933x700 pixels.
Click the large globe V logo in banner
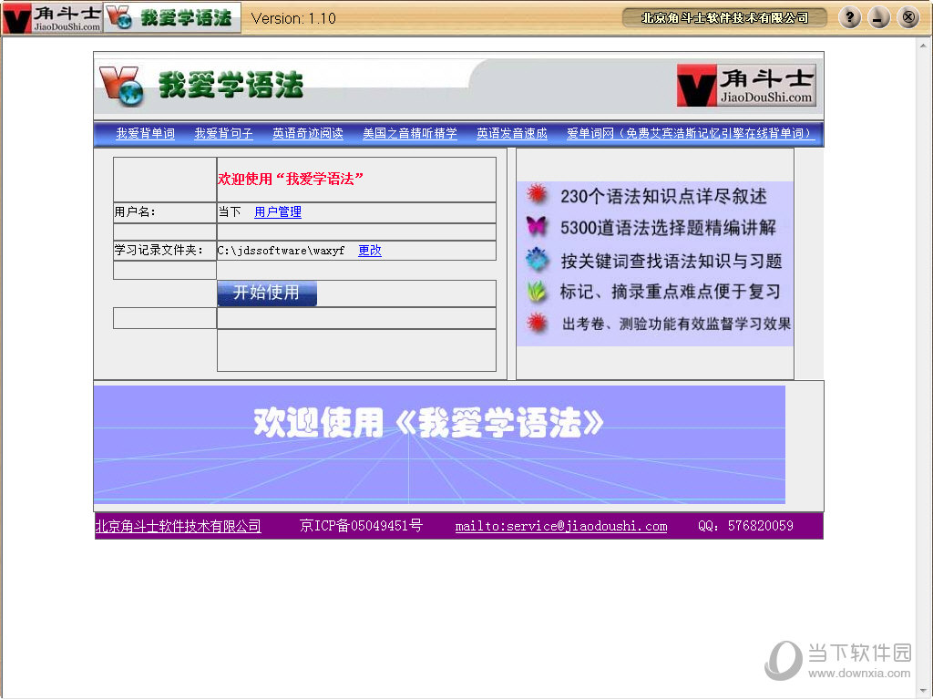click(122, 87)
